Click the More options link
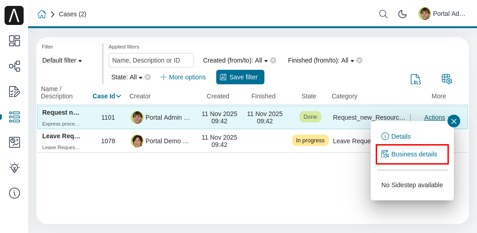This screenshot has height=233, width=477. click(x=183, y=77)
